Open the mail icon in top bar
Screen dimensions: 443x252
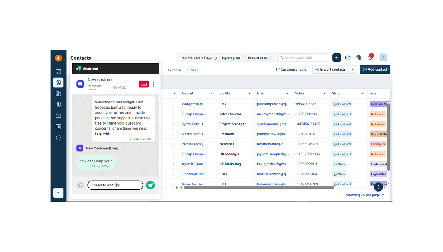[x=348, y=58]
